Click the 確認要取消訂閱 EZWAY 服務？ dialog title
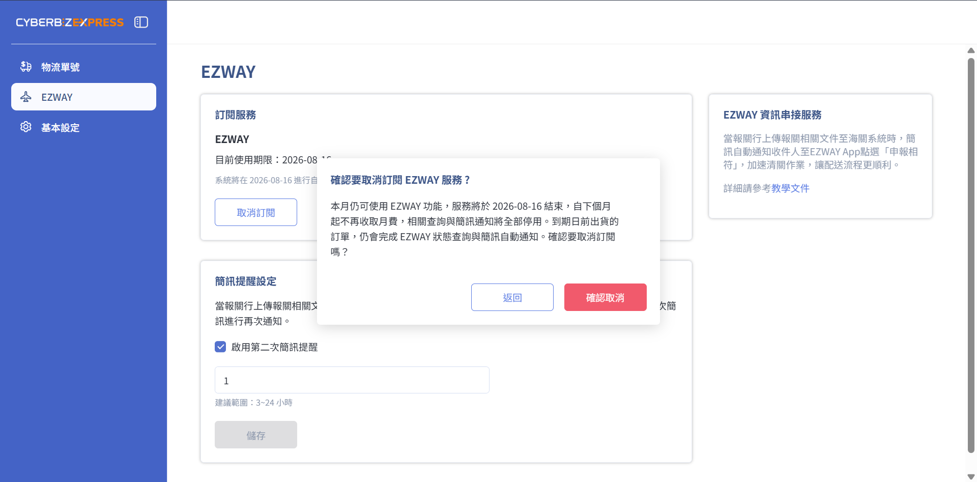The width and height of the screenshot is (977, 482). [x=400, y=180]
